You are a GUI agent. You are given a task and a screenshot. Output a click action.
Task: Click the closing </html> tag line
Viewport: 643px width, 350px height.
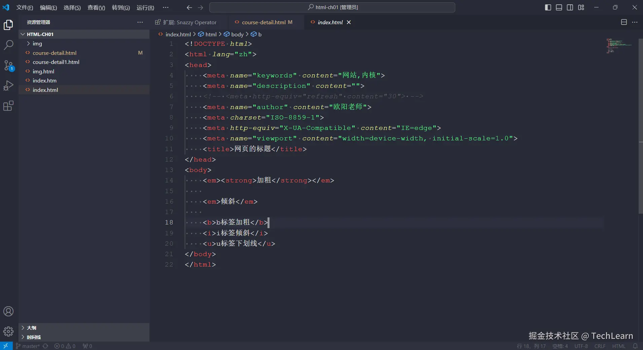click(200, 265)
